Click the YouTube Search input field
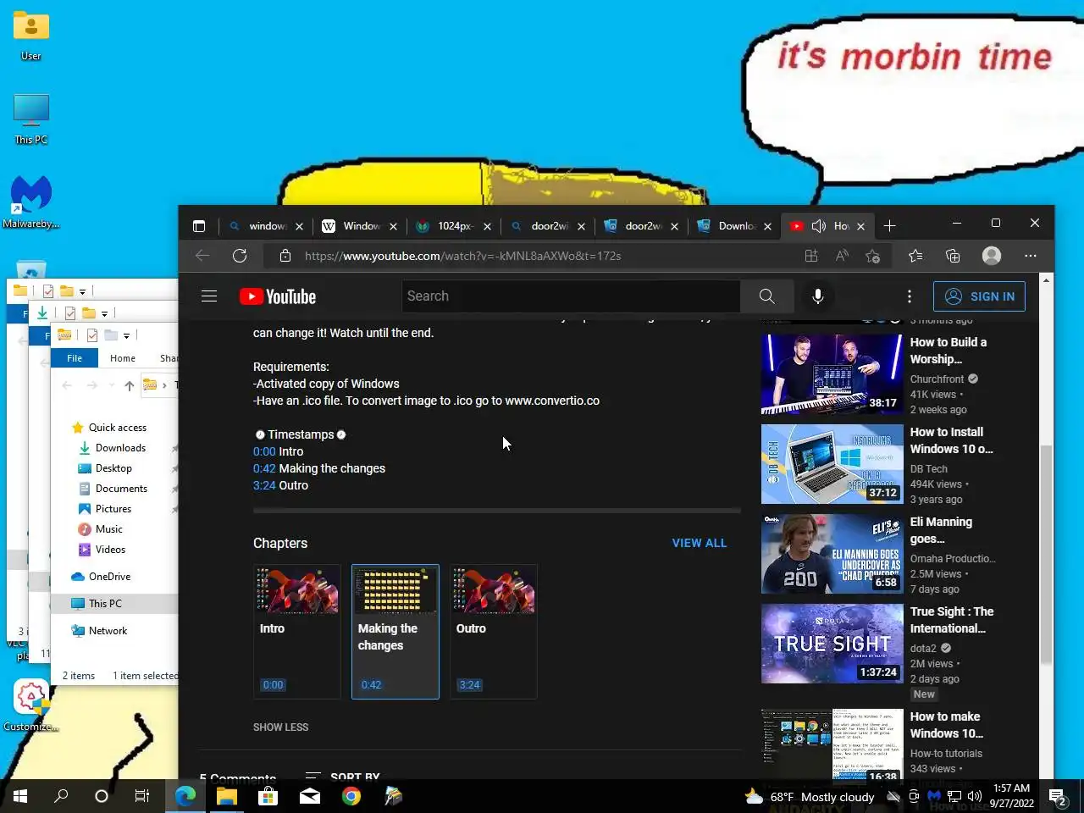The width and height of the screenshot is (1084, 813). pyautogui.click(x=571, y=296)
